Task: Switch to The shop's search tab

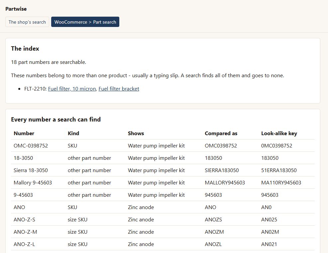Action: pyautogui.click(x=27, y=22)
